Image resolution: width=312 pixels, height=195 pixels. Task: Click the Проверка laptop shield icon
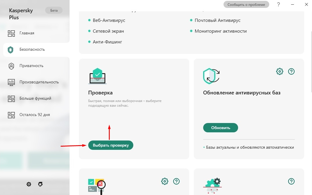click(97, 76)
